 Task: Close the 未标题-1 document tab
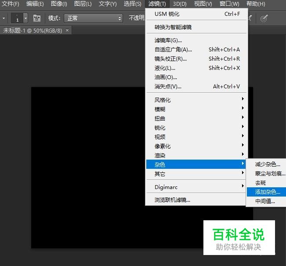(67, 30)
